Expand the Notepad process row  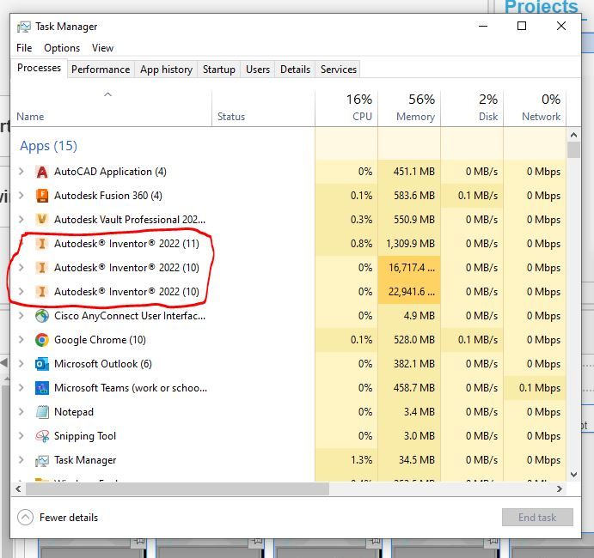click(21, 411)
